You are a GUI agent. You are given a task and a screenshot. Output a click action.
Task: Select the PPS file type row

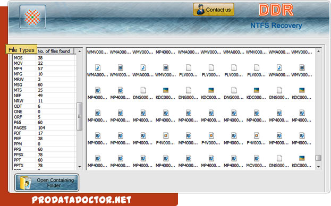click(x=44, y=149)
